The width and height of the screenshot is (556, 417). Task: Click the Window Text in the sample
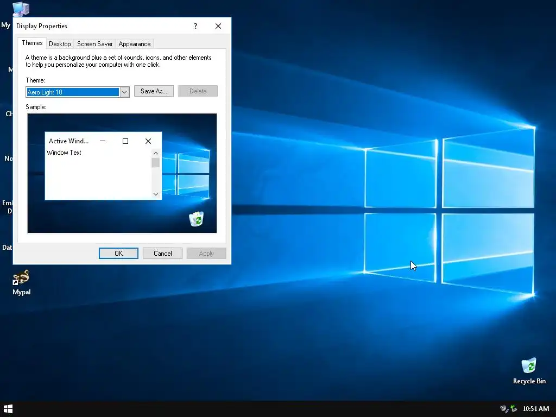64,153
